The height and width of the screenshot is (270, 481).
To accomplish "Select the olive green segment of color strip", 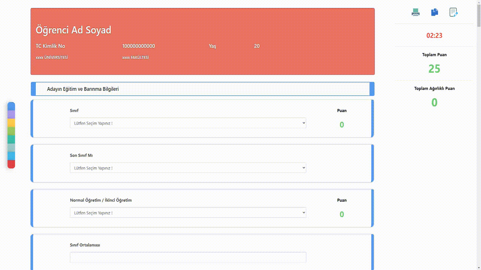I will point(11,131).
